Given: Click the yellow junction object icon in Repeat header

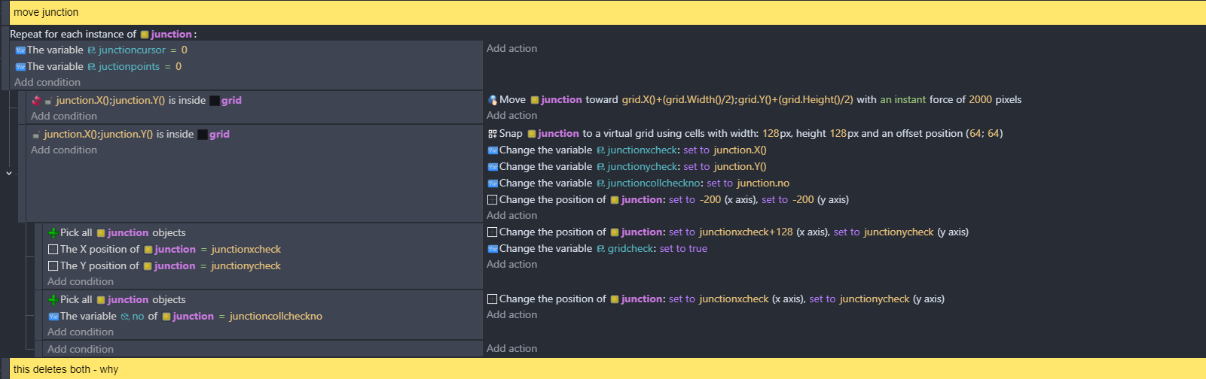Looking at the screenshot, I should [145, 35].
